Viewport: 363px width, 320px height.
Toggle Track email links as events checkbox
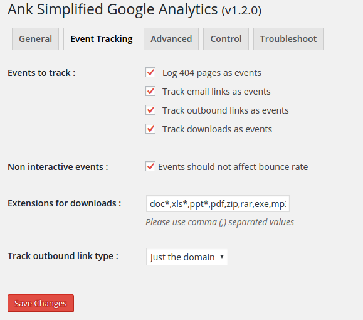(150, 92)
